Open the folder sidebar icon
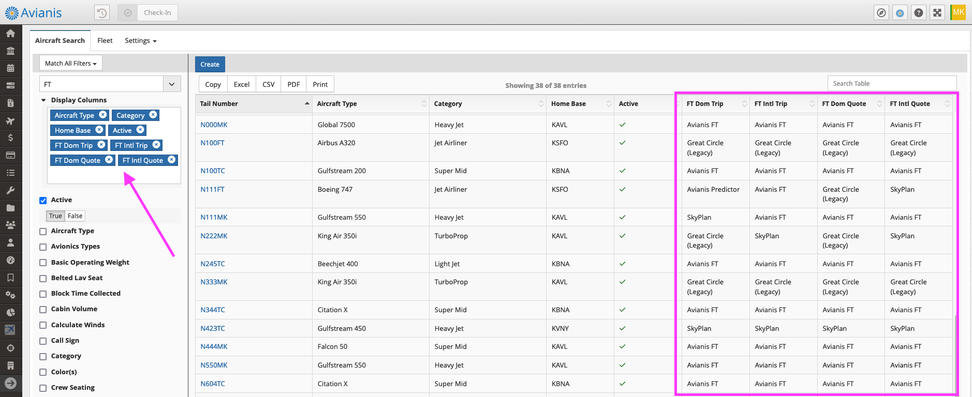The width and height of the screenshot is (972, 397). click(10, 208)
